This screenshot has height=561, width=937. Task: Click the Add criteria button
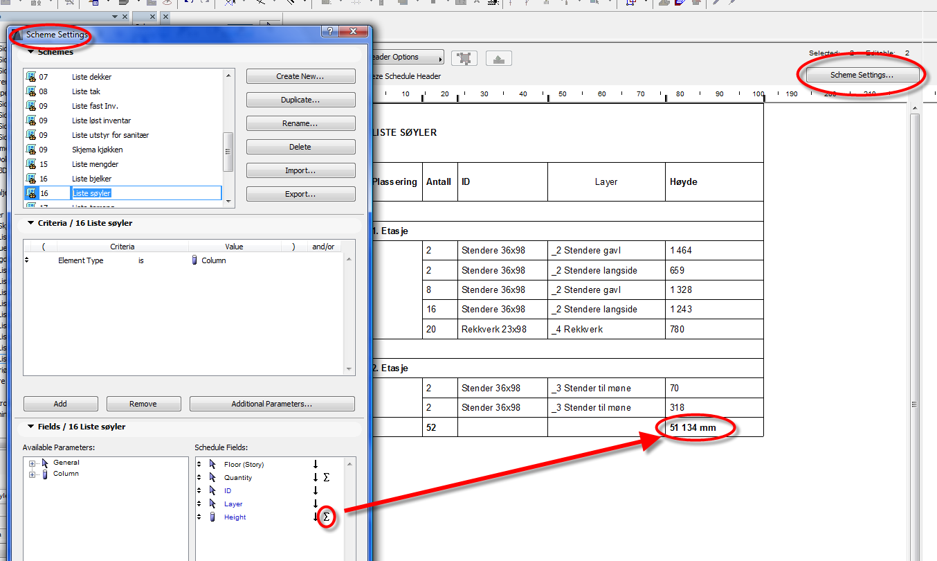(61, 404)
